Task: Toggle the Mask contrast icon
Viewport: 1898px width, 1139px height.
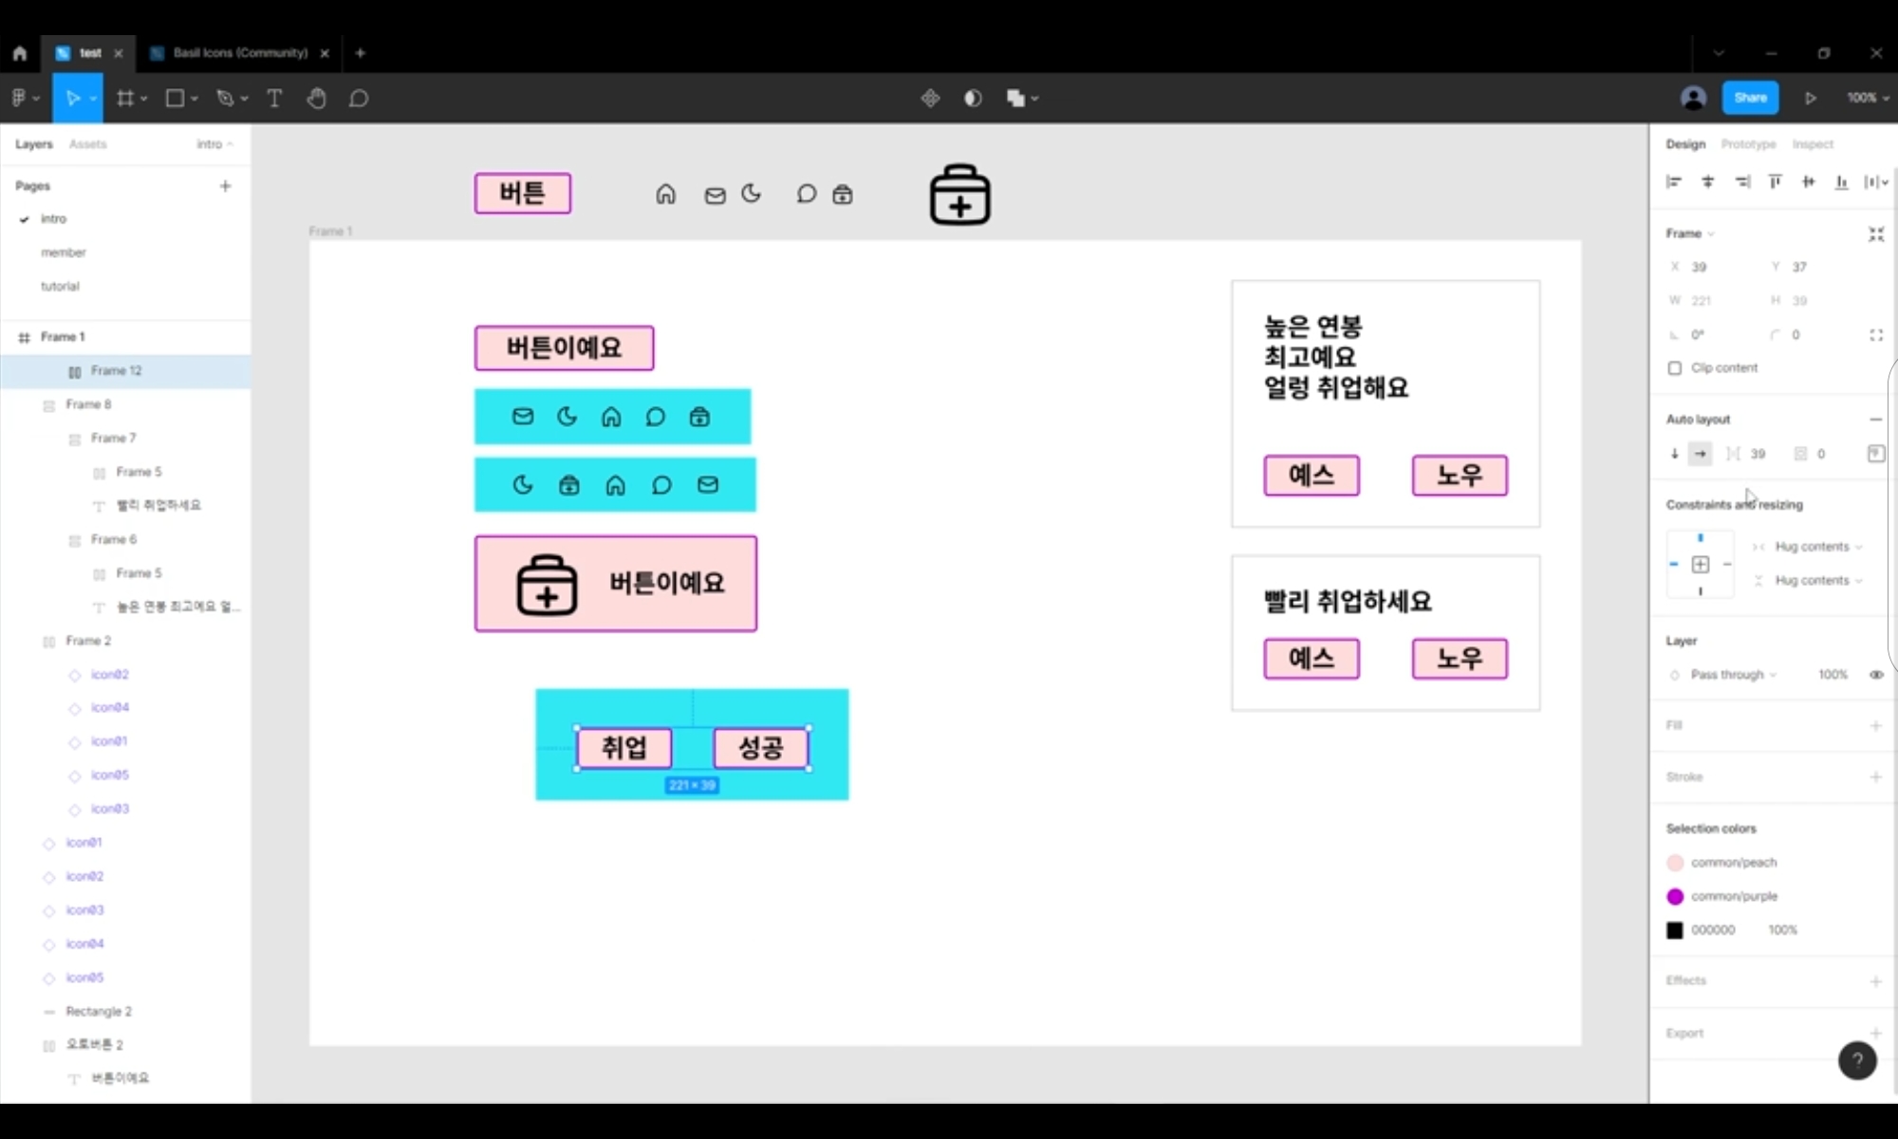Action: tap(973, 98)
